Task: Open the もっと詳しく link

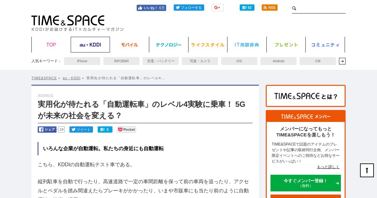Action: pyautogui.click(x=328, y=167)
